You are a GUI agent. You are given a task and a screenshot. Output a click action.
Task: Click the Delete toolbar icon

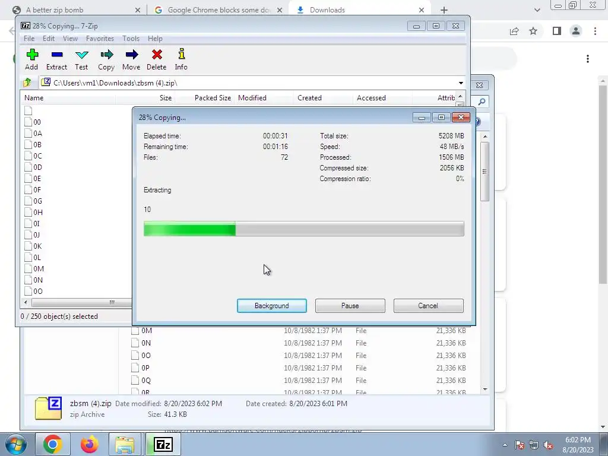click(157, 59)
